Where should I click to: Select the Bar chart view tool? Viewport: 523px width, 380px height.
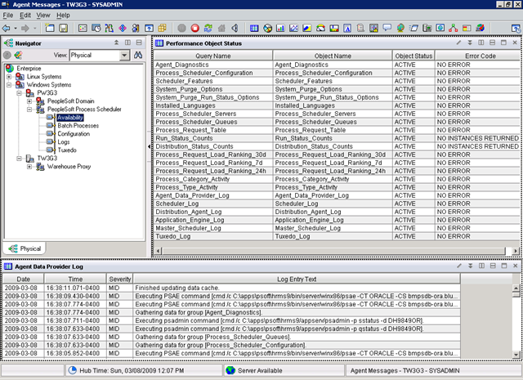coord(280,29)
